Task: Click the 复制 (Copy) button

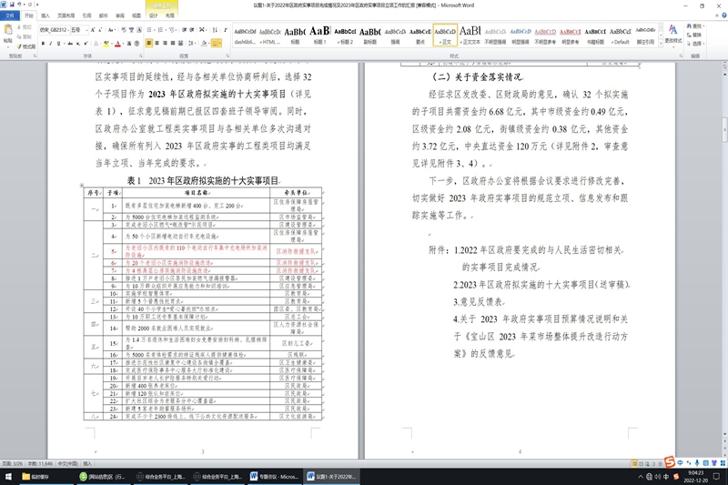Action: click(25, 36)
